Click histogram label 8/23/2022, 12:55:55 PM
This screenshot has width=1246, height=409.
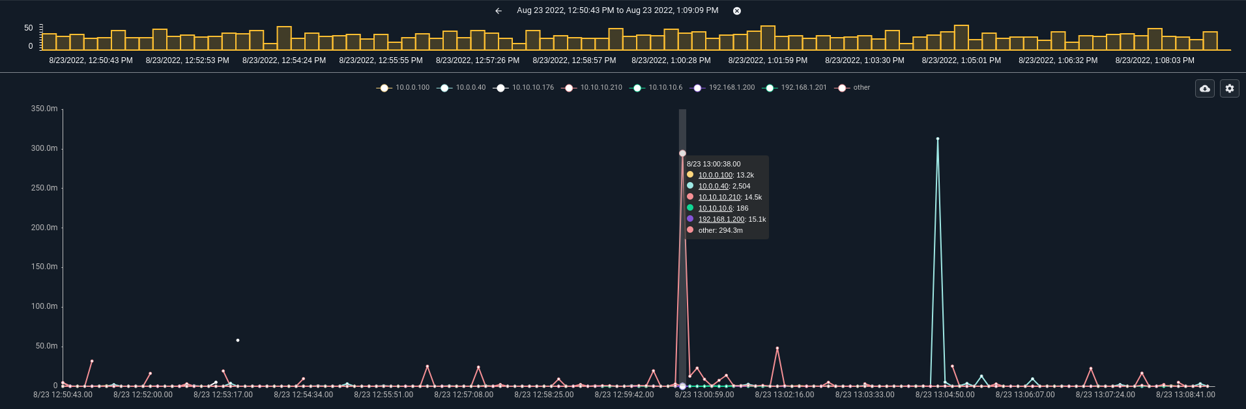coord(381,60)
